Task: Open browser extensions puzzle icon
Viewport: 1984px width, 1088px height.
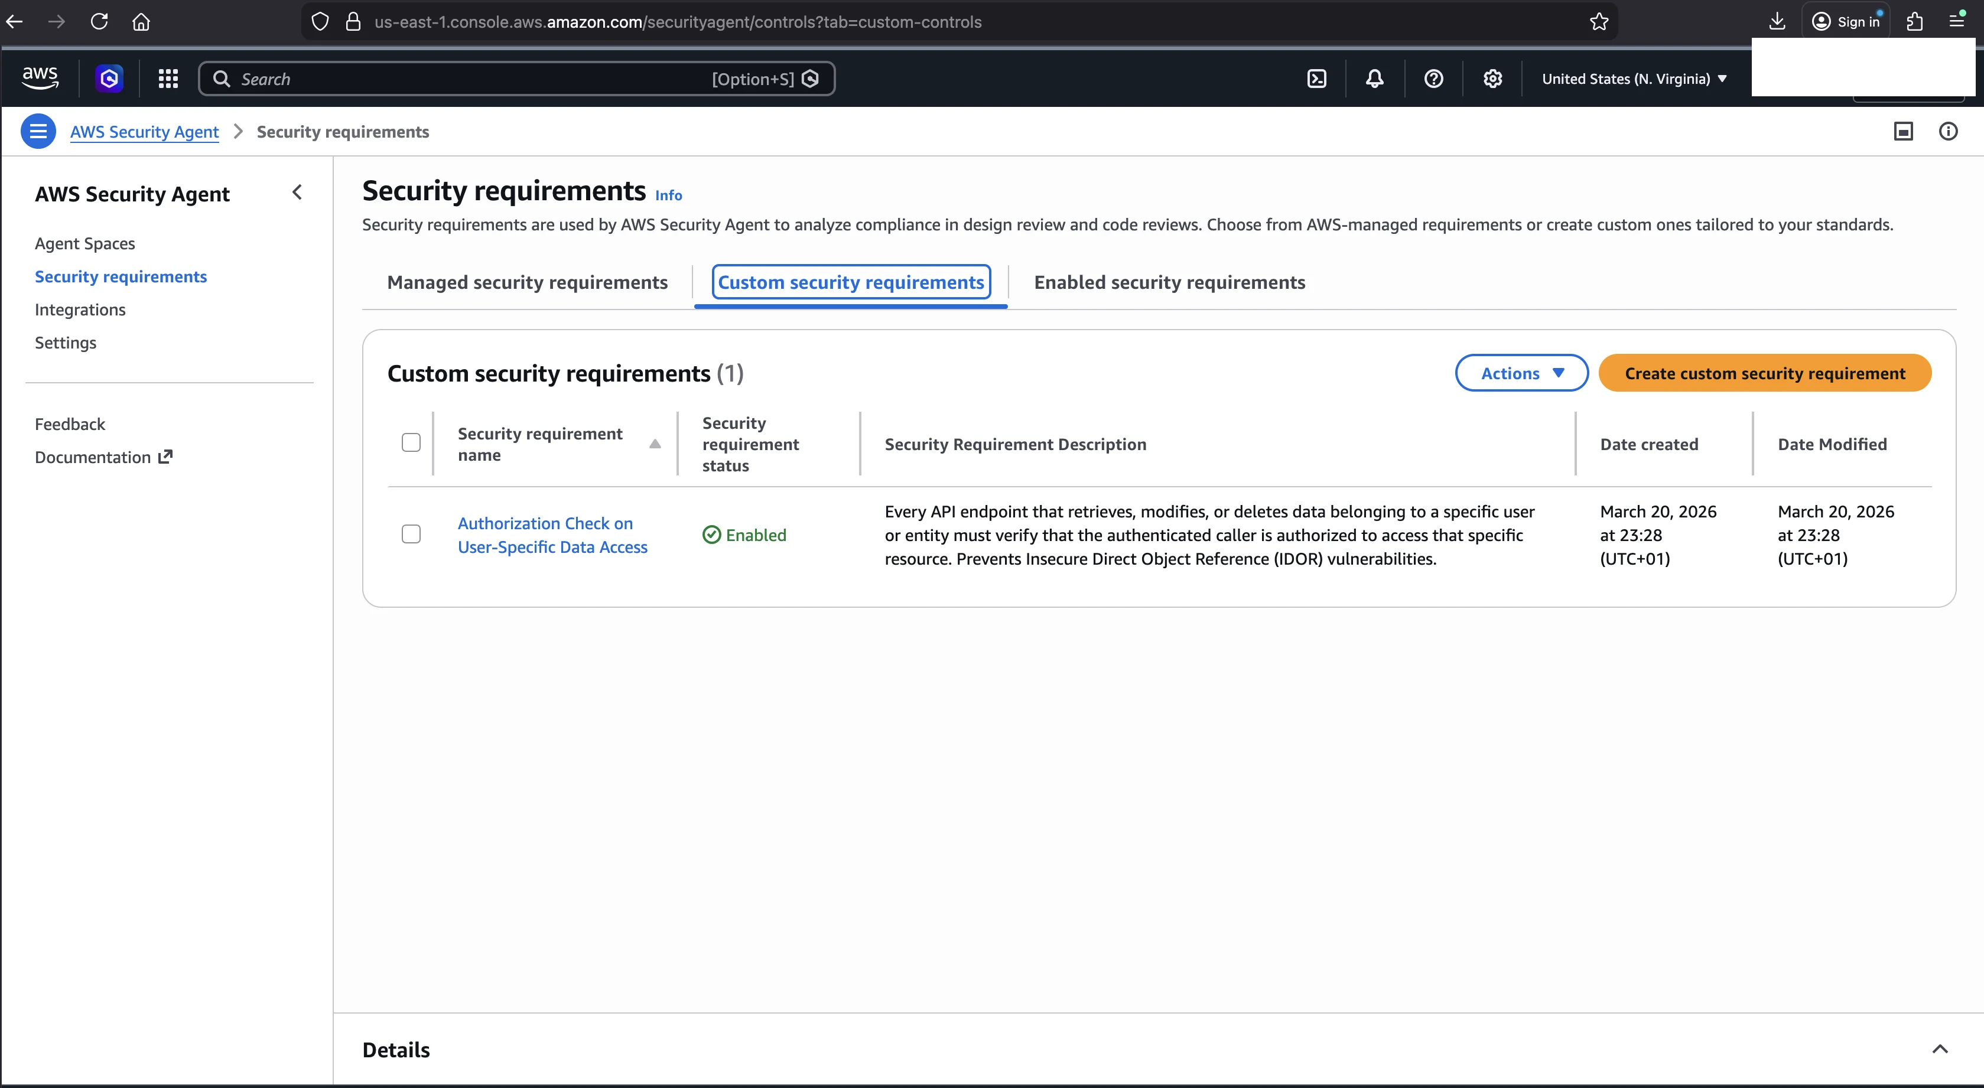Action: tap(1915, 22)
